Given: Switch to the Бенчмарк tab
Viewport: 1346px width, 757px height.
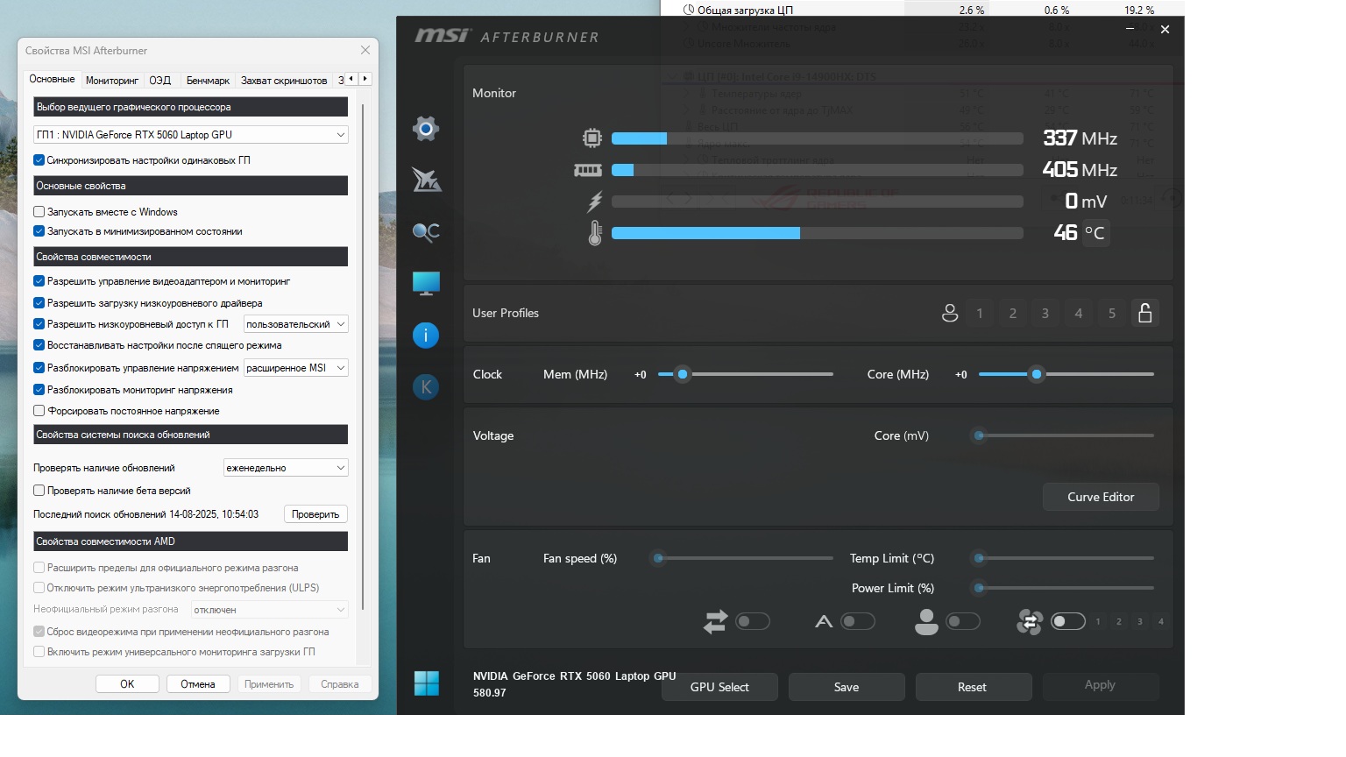Looking at the screenshot, I should [208, 80].
